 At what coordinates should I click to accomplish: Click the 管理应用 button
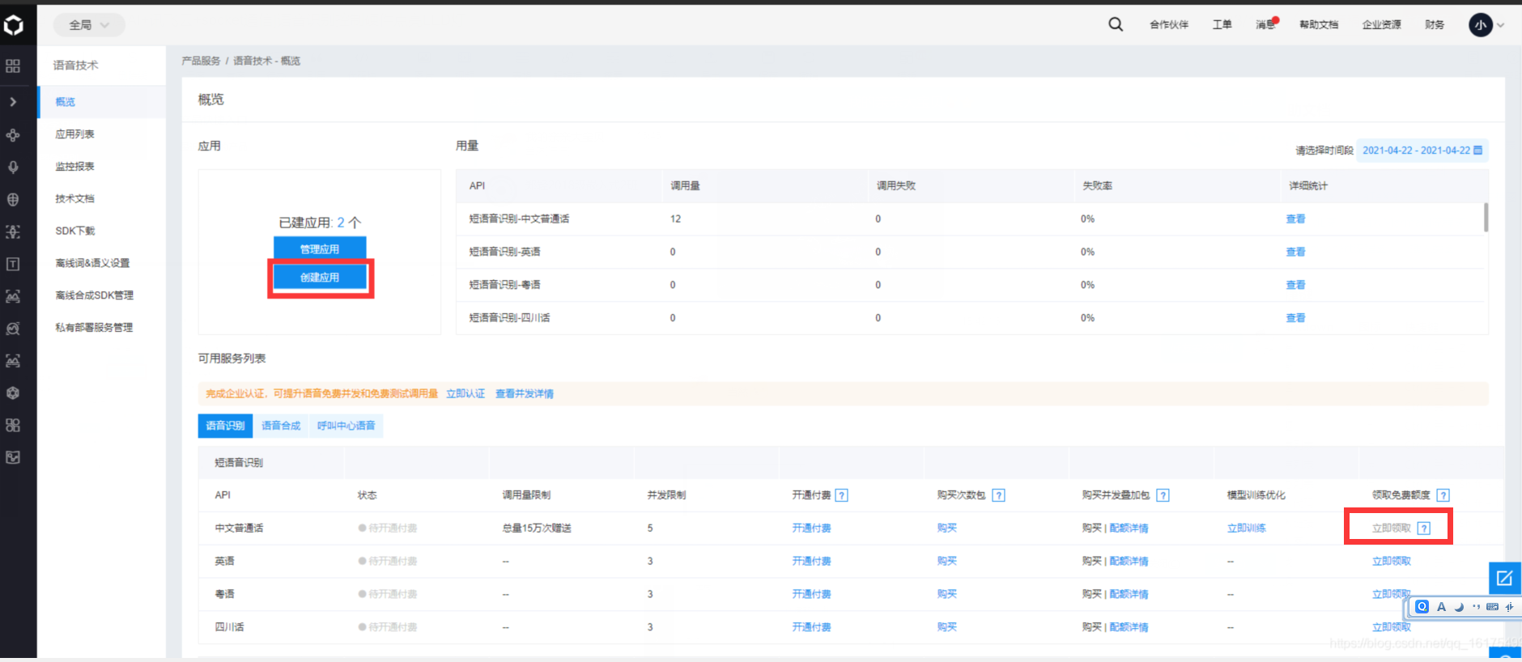(320, 248)
